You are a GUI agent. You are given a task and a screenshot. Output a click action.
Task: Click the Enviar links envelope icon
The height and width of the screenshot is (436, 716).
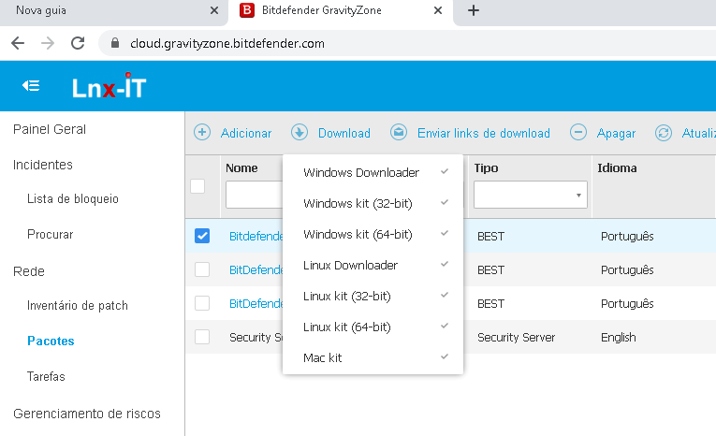399,133
